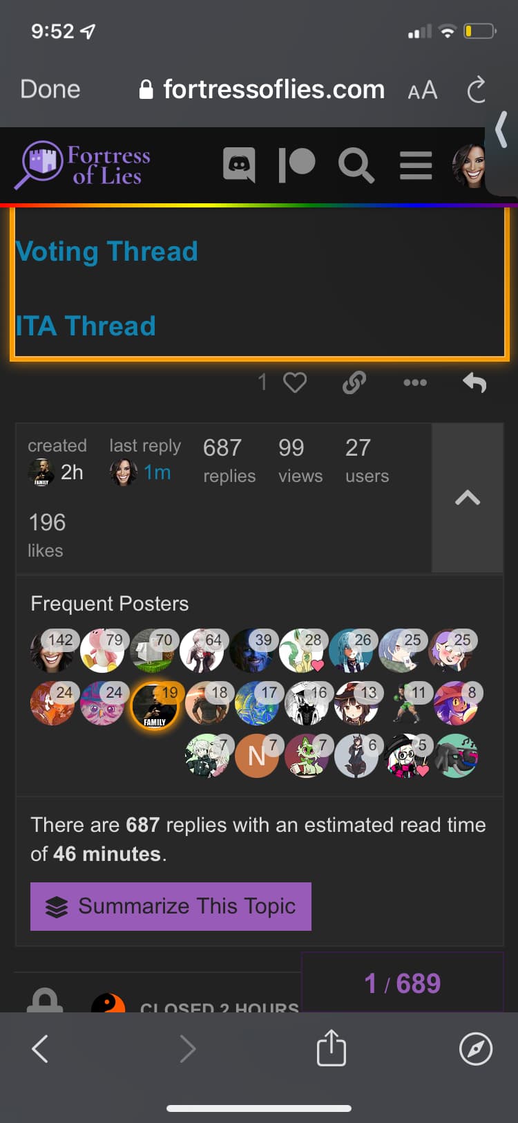Open share sheet icon in bottom bar

click(x=331, y=1048)
